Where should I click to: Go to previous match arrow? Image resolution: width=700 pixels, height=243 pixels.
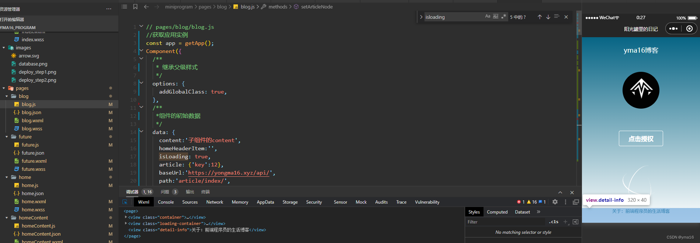(540, 17)
